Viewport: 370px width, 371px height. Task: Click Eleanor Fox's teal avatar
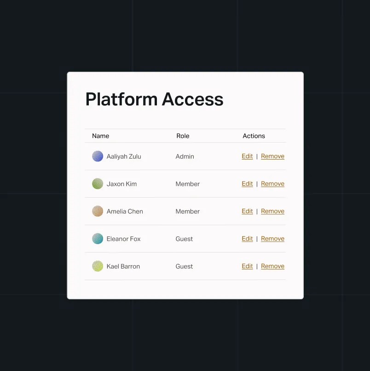(98, 239)
